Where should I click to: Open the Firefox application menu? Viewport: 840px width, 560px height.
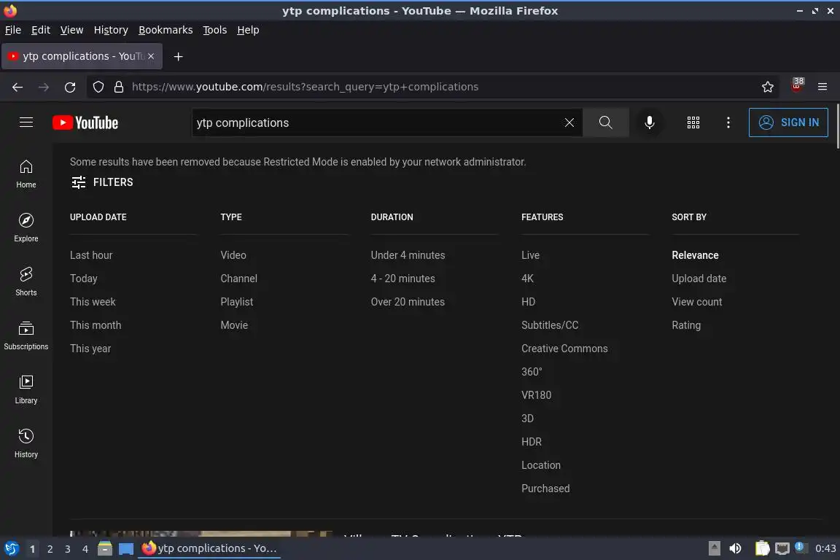[x=822, y=87]
